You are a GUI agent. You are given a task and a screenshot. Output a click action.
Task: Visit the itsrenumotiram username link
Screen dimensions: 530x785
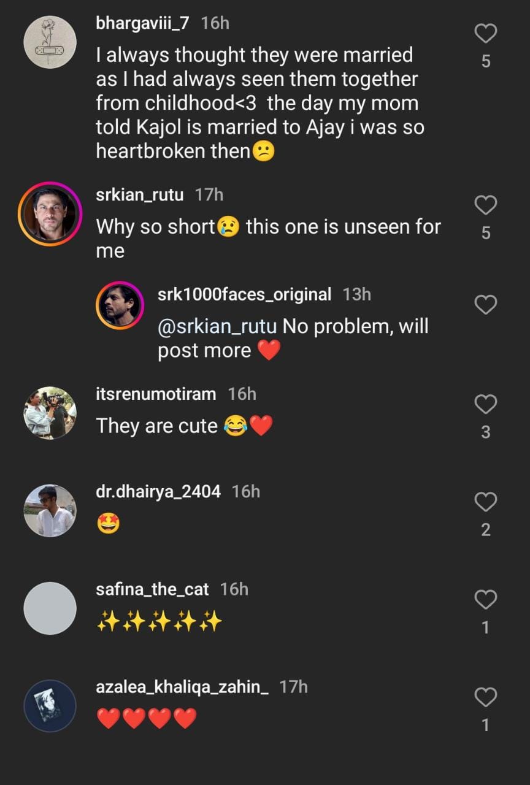pyautogui.click(x=156, y=394)
